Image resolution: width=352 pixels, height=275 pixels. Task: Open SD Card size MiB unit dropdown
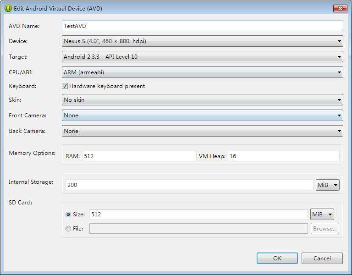coord(322,214)
